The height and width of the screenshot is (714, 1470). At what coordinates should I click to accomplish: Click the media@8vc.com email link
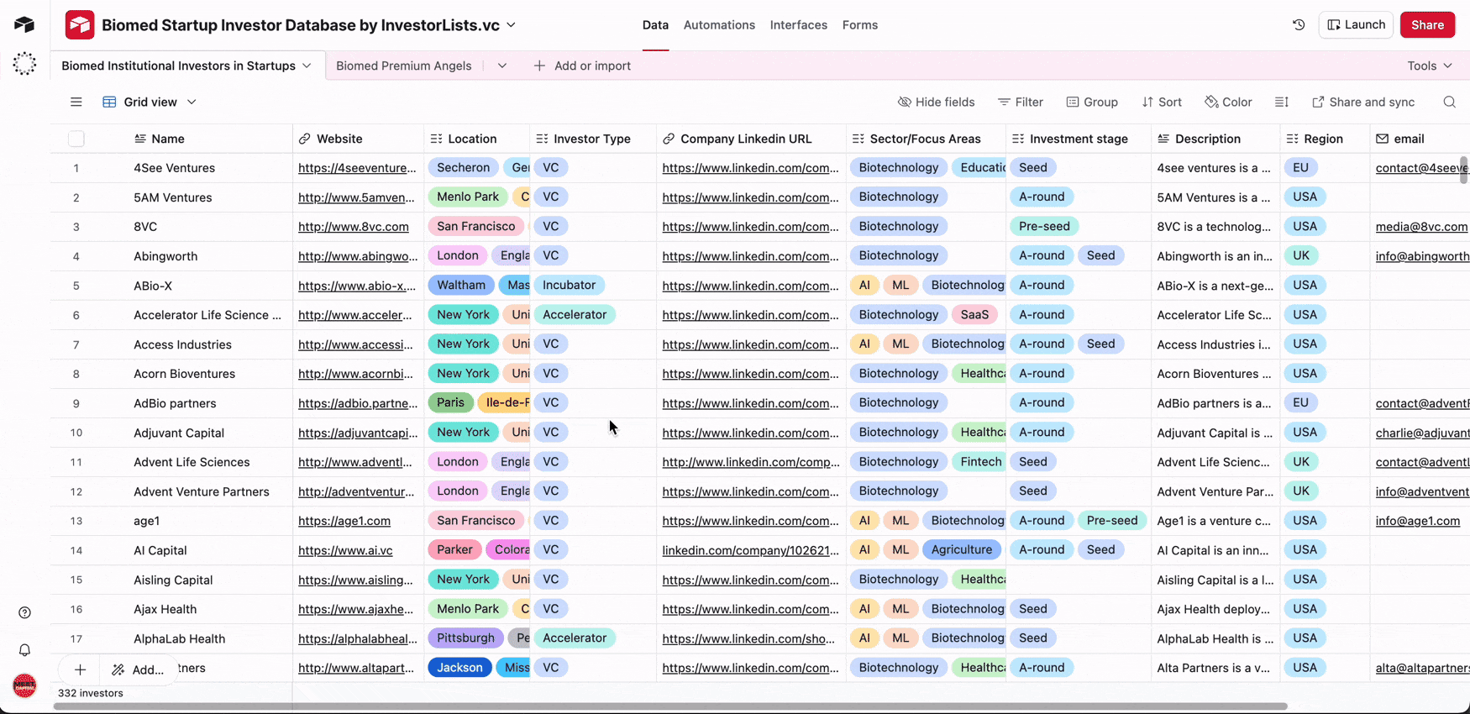tap(1421, 227)
